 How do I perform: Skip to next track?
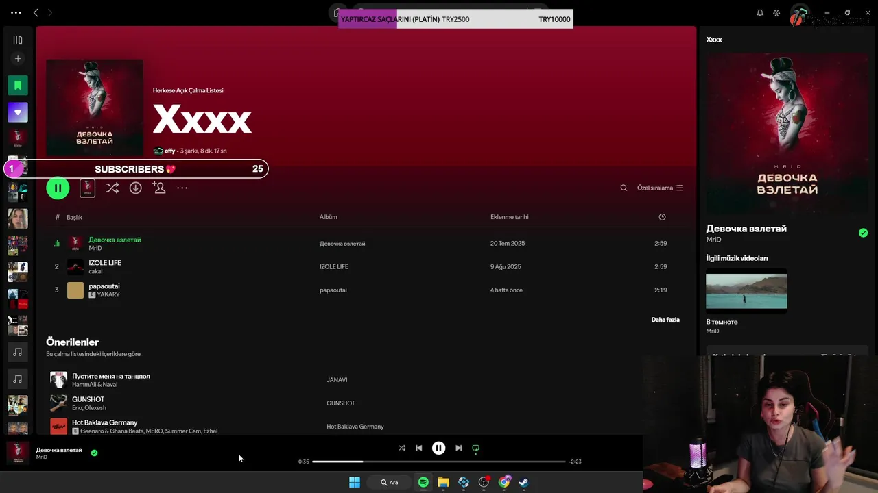point(458,448)
